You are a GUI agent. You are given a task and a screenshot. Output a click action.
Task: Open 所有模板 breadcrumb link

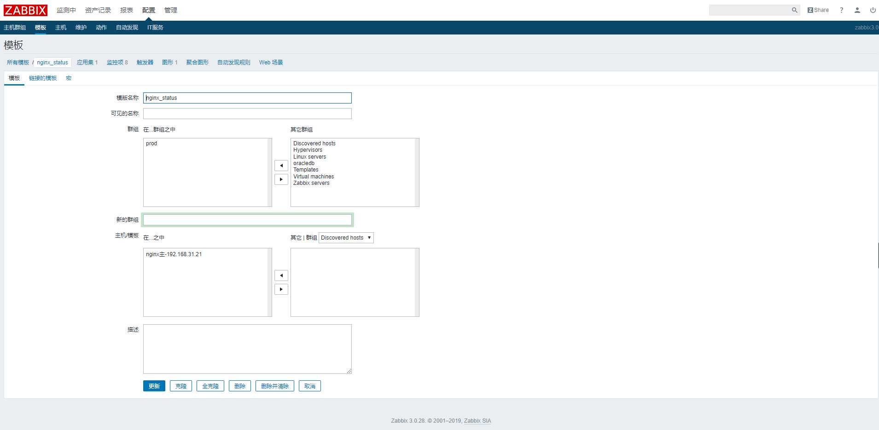(x=18, y=63)
